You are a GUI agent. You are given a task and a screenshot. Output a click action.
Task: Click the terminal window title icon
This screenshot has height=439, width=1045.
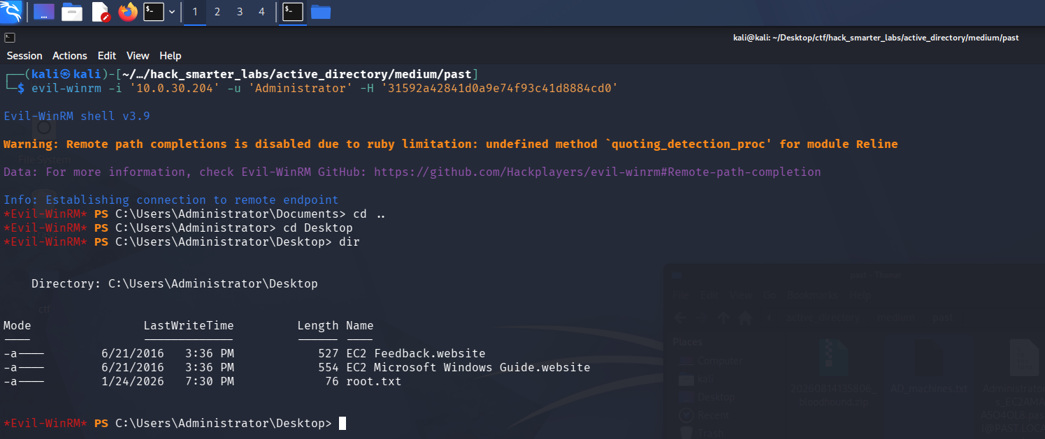(10, 38)
